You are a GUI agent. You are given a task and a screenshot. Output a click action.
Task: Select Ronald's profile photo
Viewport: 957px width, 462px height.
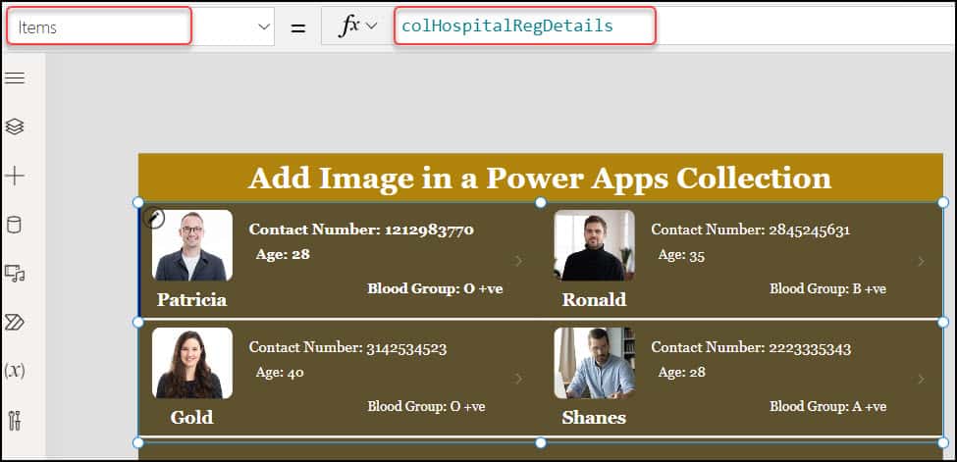[x=595, y=245]
